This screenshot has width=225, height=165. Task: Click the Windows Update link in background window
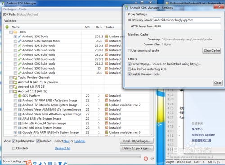coord(203,135)
